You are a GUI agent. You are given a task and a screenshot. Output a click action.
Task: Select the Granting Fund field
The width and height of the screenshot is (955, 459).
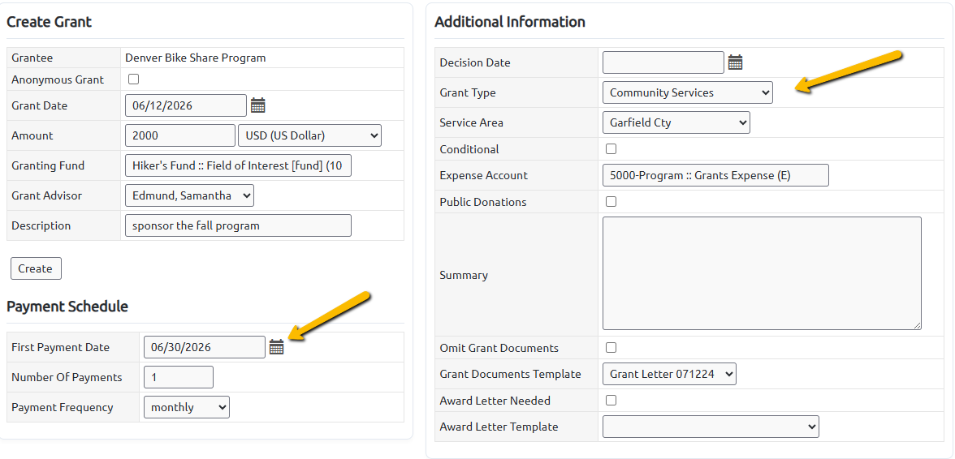coord(238,165)
